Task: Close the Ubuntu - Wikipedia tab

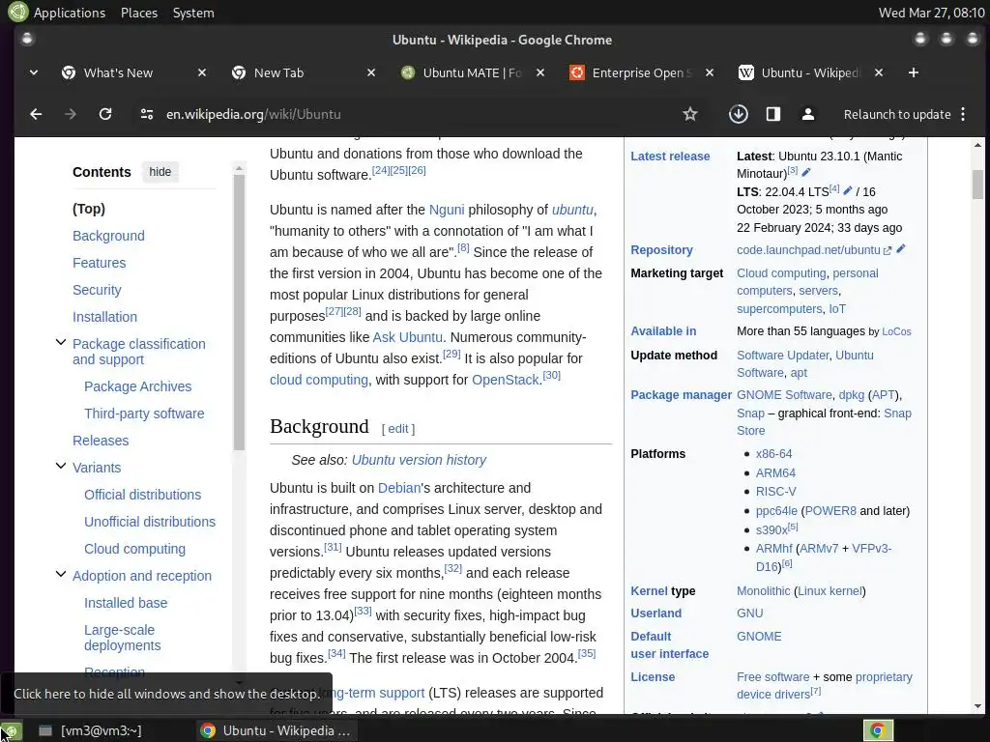Action: click(x=879, y=72)
